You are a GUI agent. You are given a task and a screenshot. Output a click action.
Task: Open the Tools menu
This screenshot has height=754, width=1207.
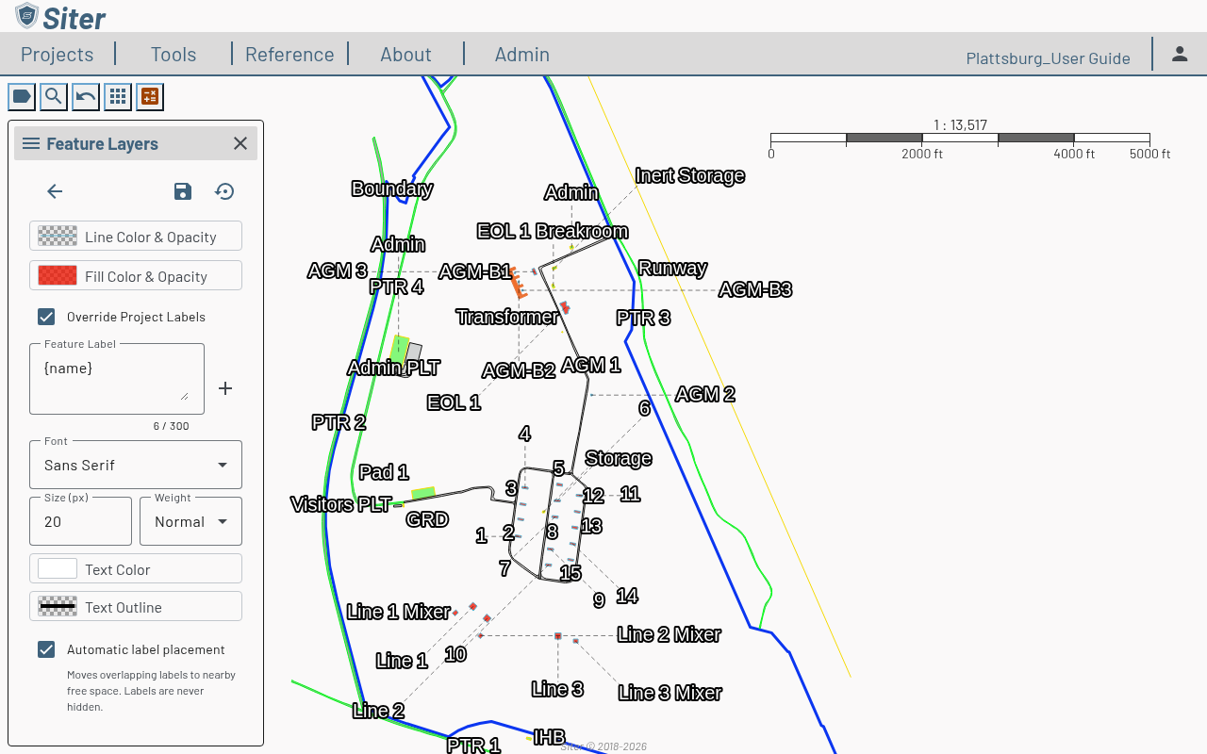point(174,54)
